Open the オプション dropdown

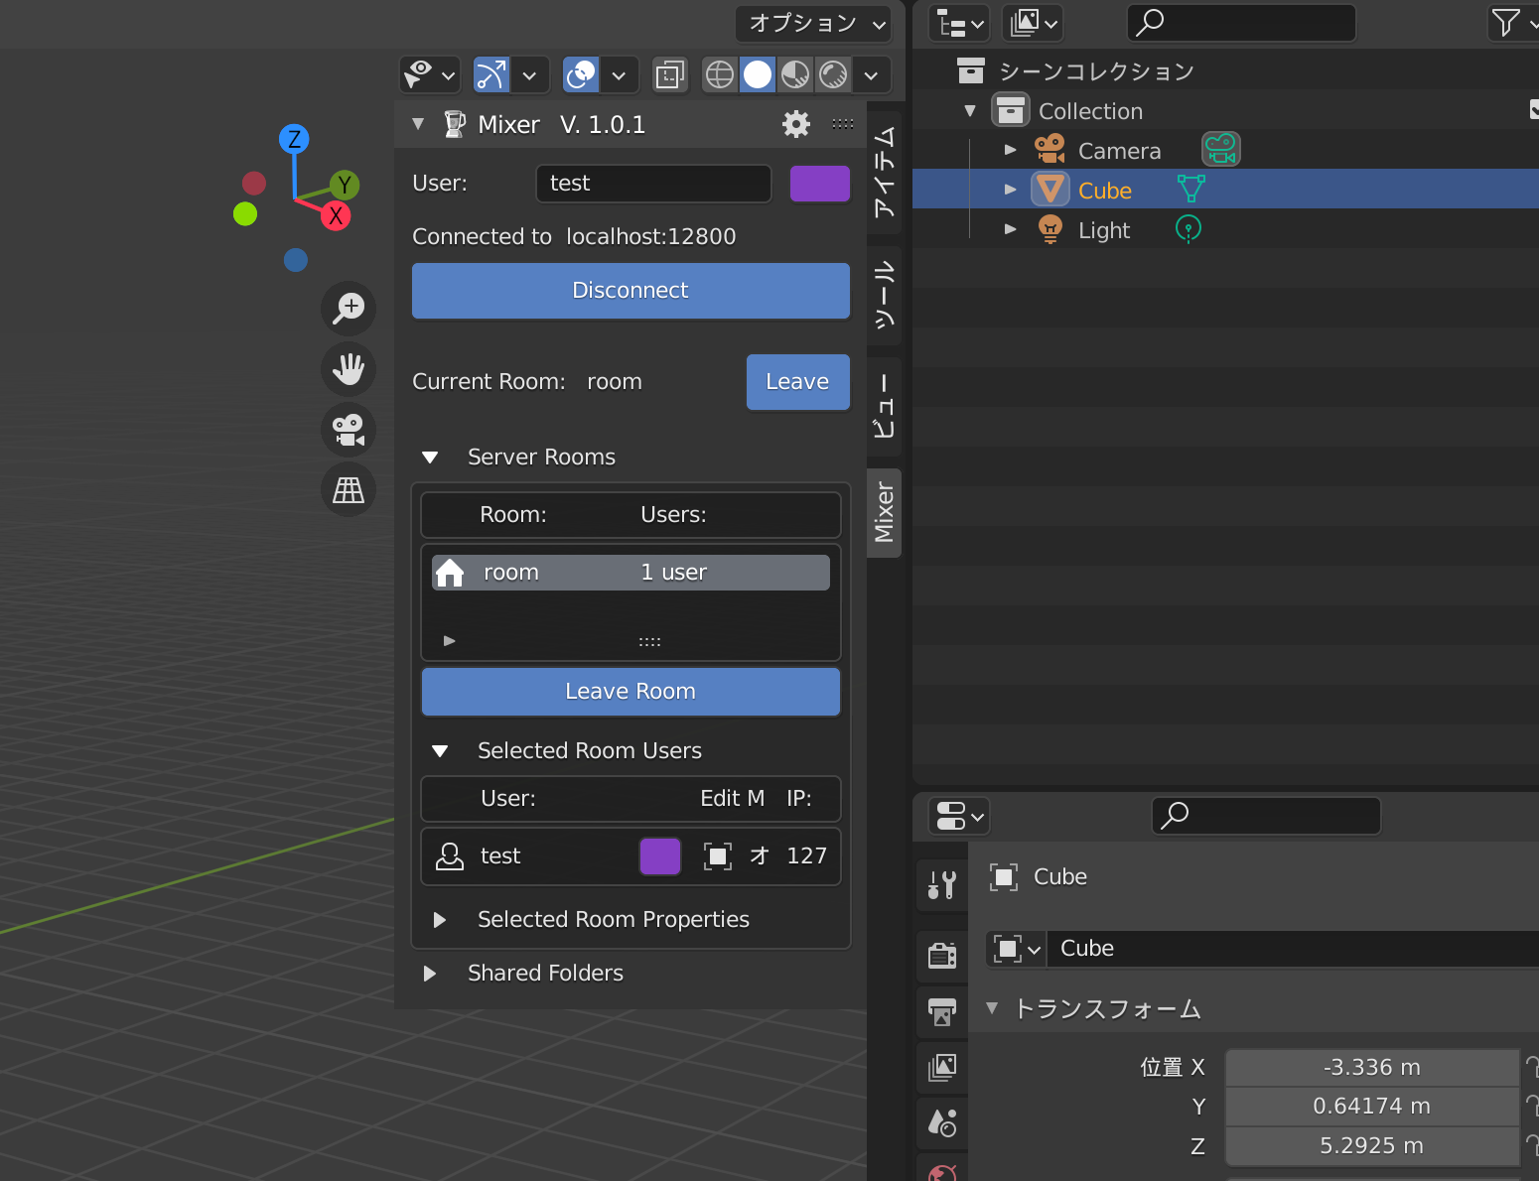(x=814, y=23)
